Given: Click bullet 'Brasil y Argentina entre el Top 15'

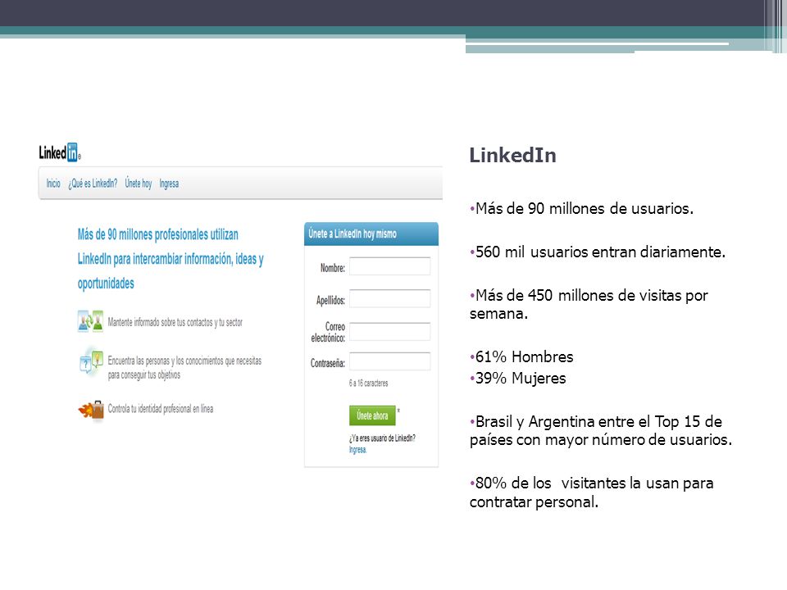Looking at the screenshot, I should (601, 430).
